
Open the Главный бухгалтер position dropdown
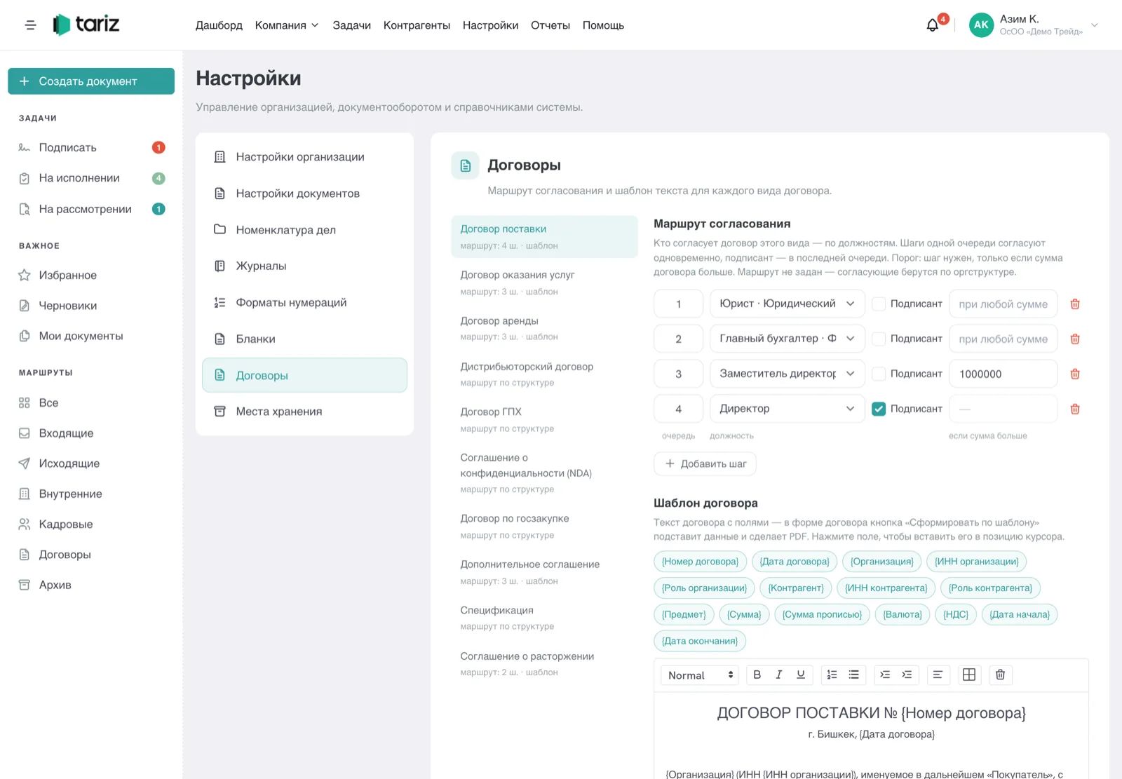787,339
